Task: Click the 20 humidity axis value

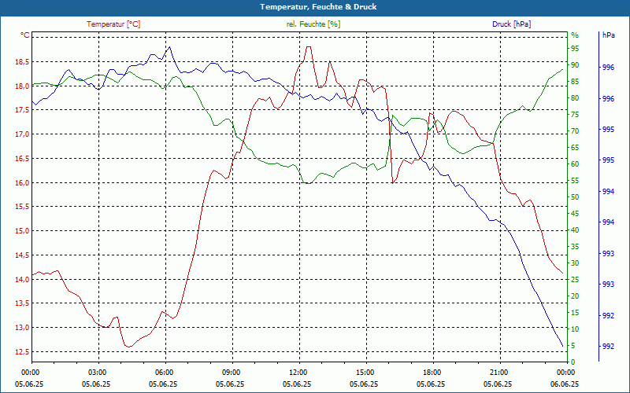Action: (575, 296)
